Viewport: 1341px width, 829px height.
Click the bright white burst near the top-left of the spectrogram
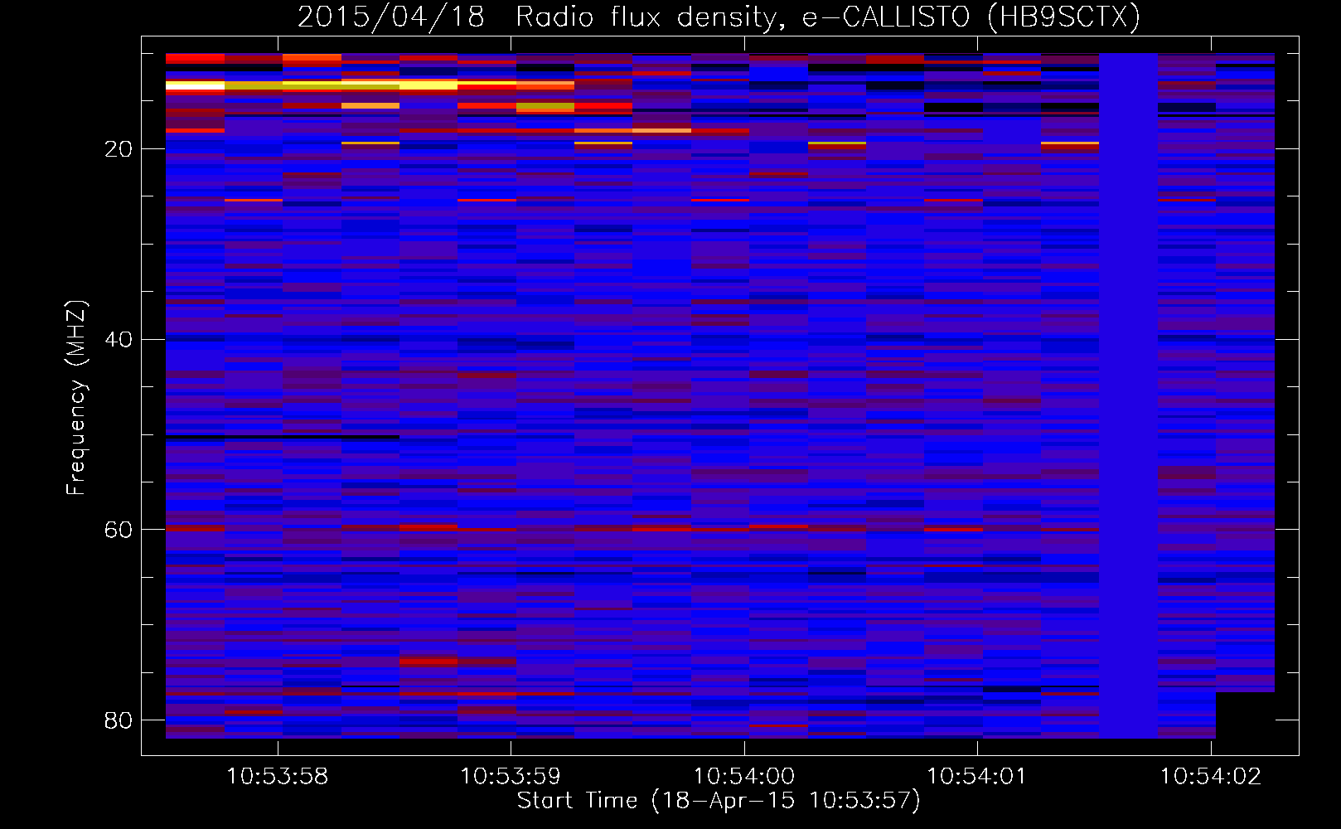pyautogui.click(x=196, y=85)
